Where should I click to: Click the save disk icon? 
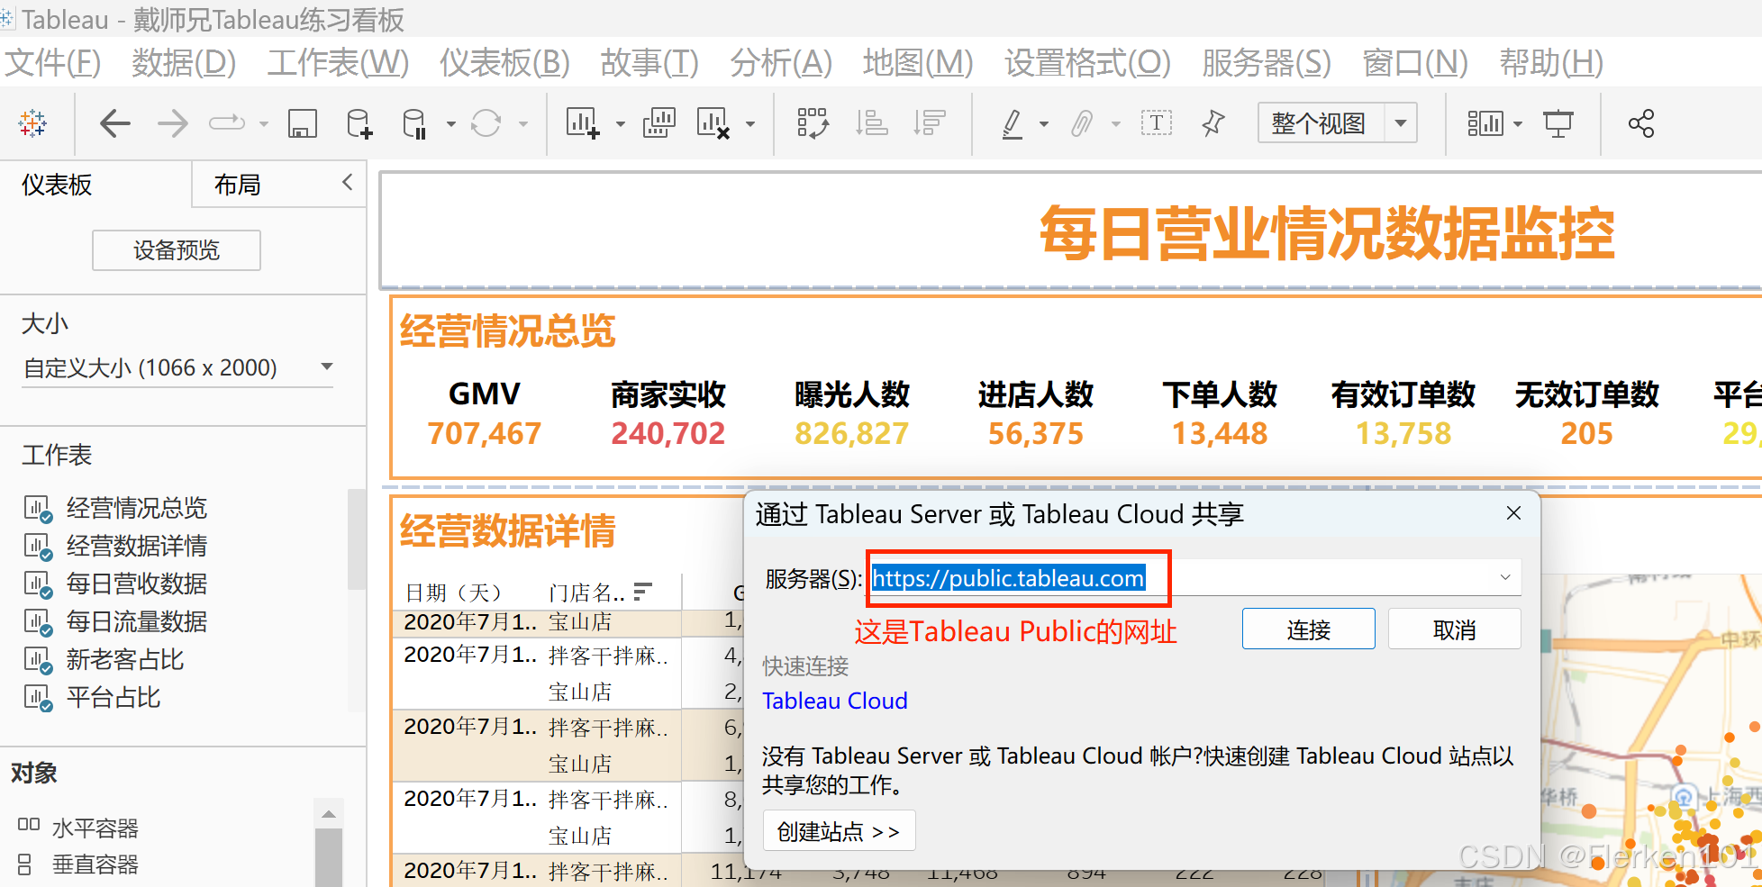point(302,123)
